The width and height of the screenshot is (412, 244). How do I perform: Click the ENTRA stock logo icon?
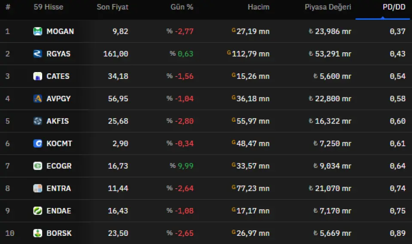tap(38, 188)
